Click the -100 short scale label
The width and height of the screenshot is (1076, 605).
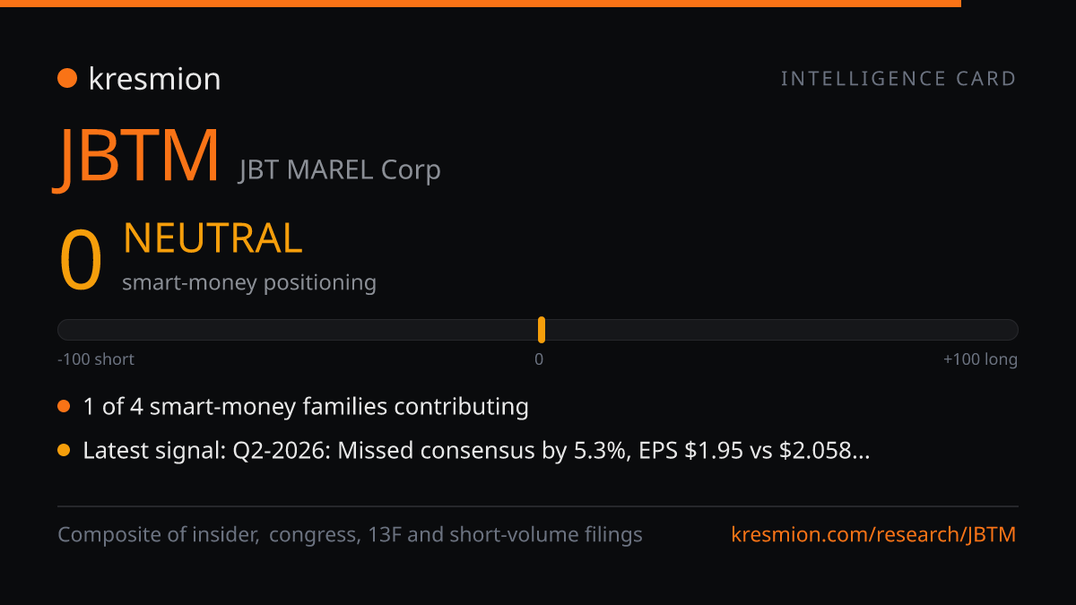coord(96,359)
